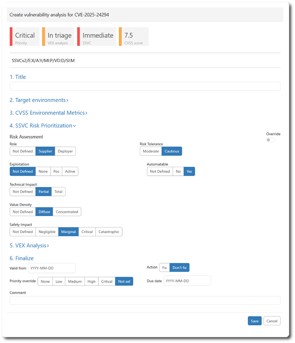Expand the Target environments section

coord(39,100)
